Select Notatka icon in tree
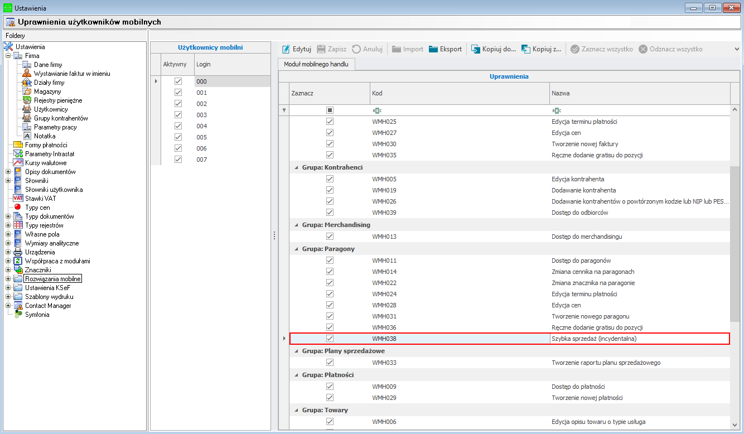The height and width of the screenshot is (434, 744). point(27,136)
